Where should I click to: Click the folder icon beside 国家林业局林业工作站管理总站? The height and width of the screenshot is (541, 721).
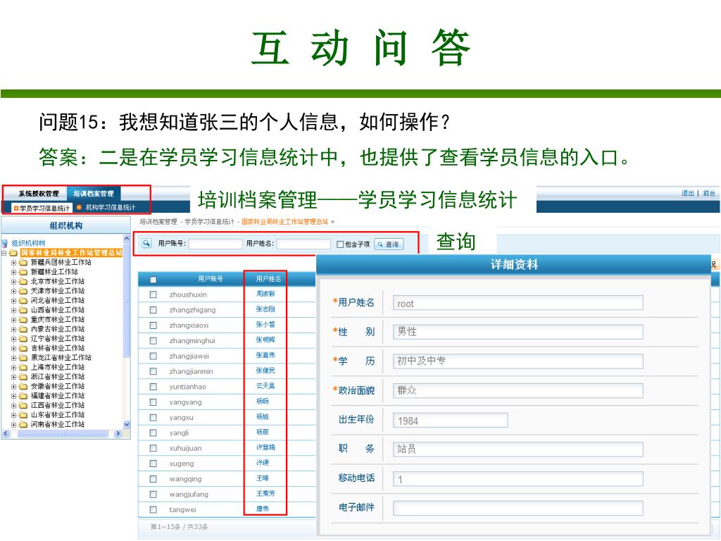click(13, 252)
